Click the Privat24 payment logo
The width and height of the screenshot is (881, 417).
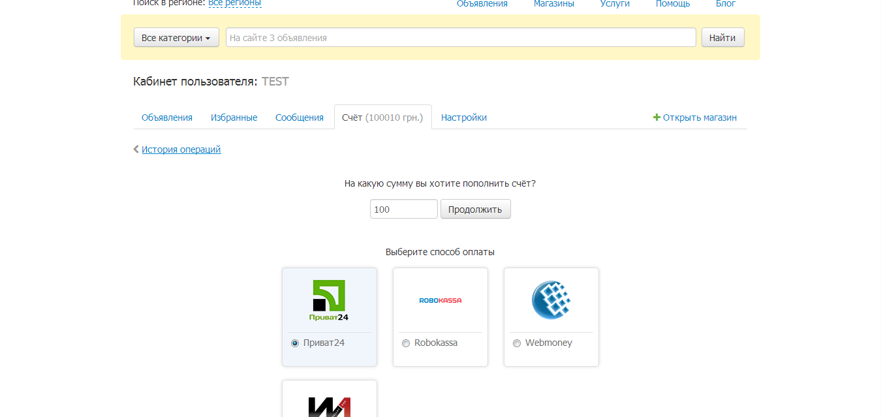tap(330, 301)
